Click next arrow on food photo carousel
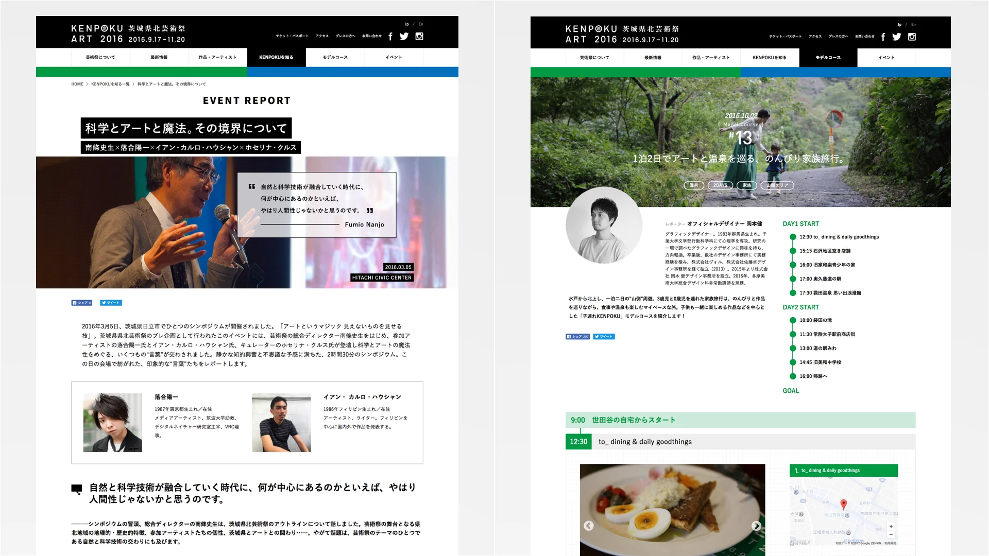This screenshot has width=989, height=556. pyautogui.click(x=756, y=526)
